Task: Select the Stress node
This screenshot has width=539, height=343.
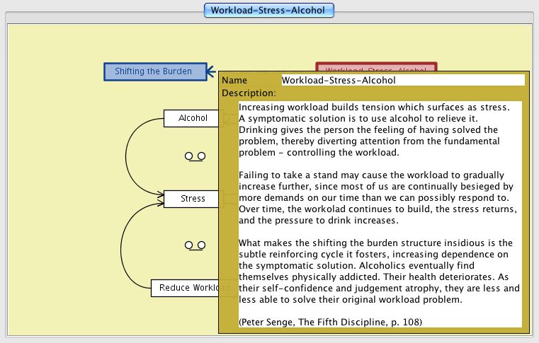Action: click(191, 199)
